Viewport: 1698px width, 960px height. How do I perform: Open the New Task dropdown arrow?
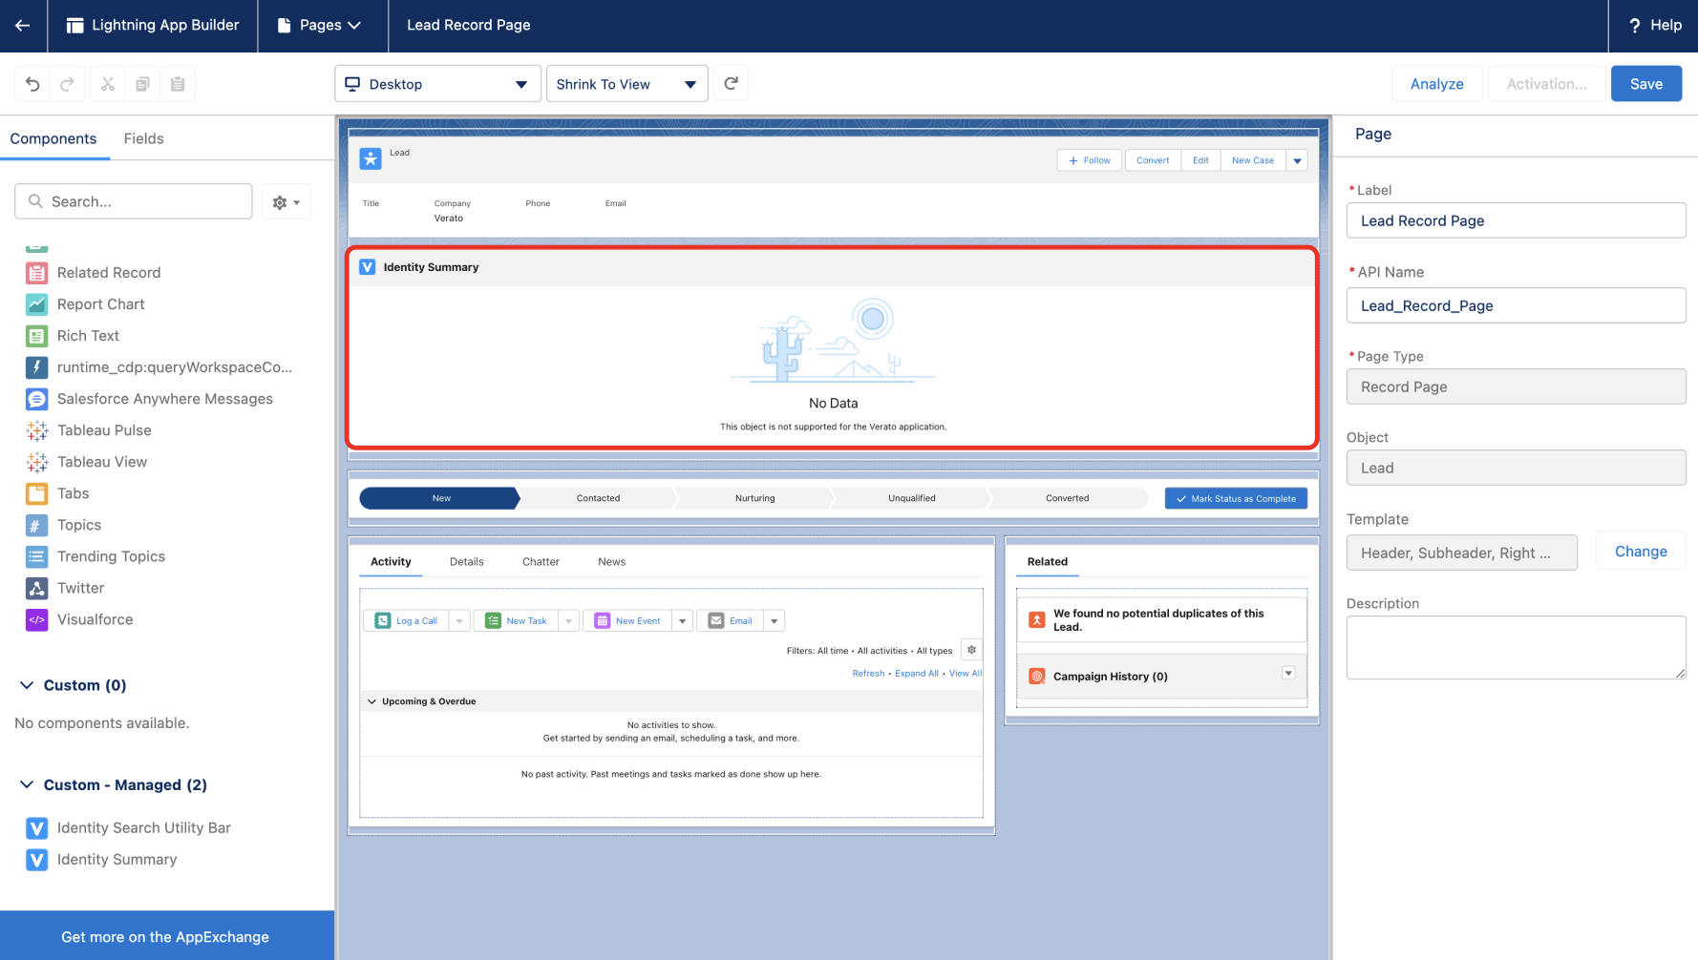(569, 621)
